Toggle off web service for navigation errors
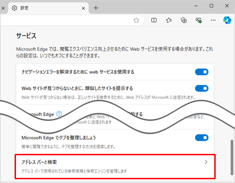235x183 pixels. [202, 72]
